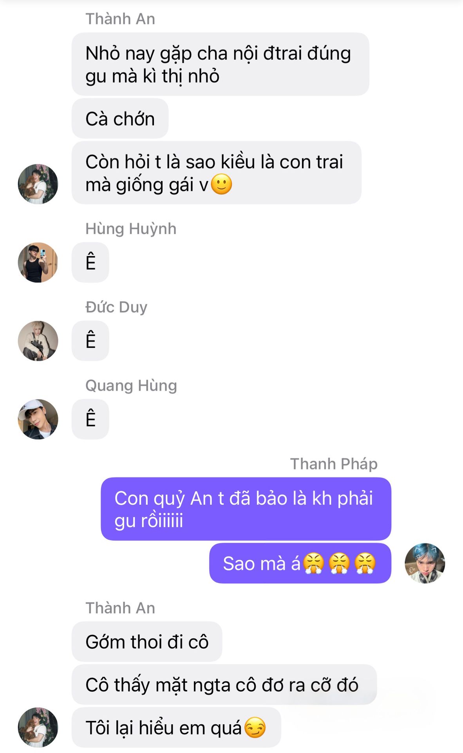
Task: Tap Đức Duy's profile picture
Action: [38, 341]
